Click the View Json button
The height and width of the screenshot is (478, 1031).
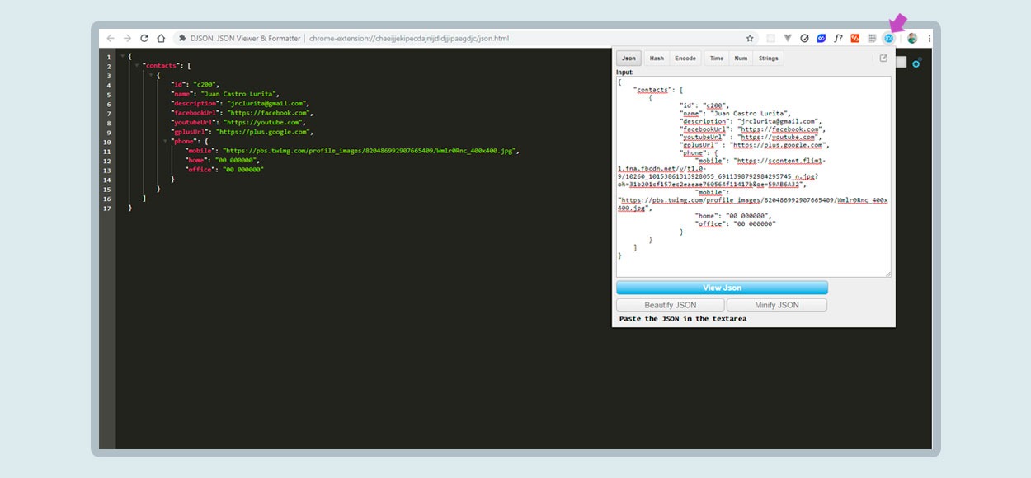click(722, 288)
